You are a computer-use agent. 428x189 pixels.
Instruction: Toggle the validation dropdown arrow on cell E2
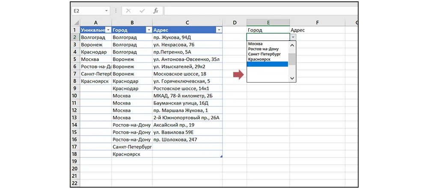click(x=293, y=37)
